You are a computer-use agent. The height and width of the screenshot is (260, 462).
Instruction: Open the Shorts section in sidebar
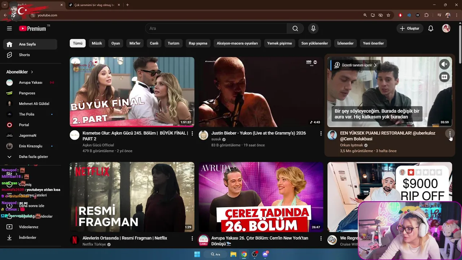pyautogui.click(x=30, y=55)
